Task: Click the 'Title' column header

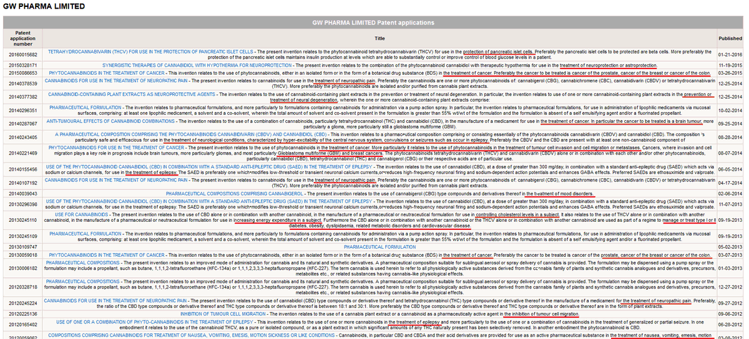Action: [379, 37]
